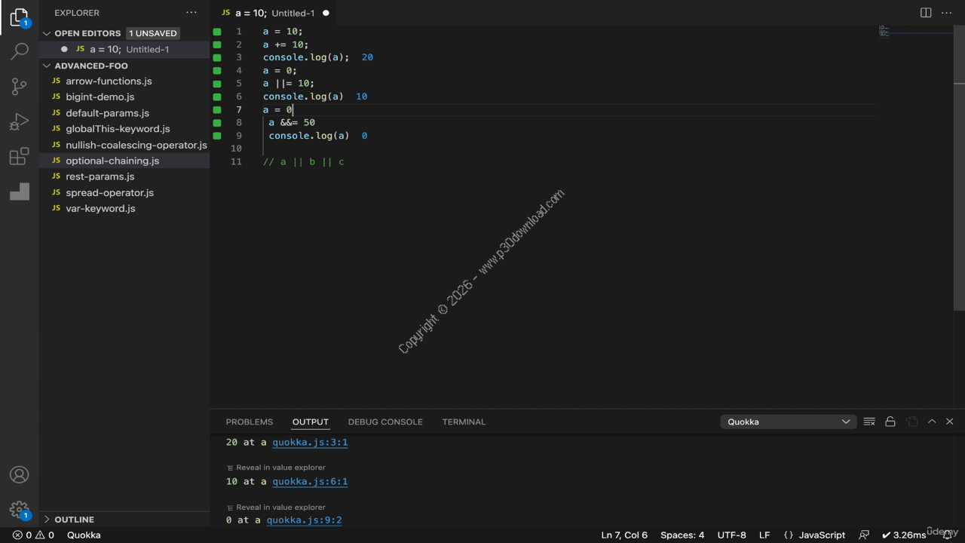Open the Source Control view
Image resolution: width=965 pixels, height=543 pixels.
click(20, 87)
